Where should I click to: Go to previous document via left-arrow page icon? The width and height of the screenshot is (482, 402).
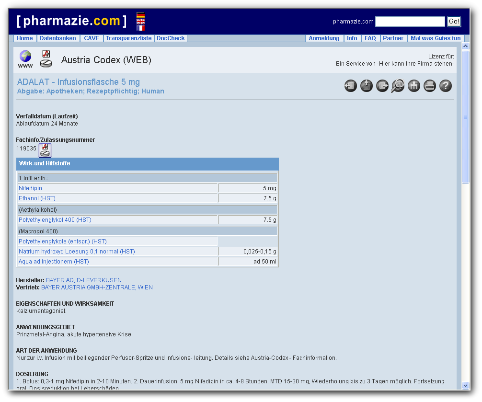350,86
